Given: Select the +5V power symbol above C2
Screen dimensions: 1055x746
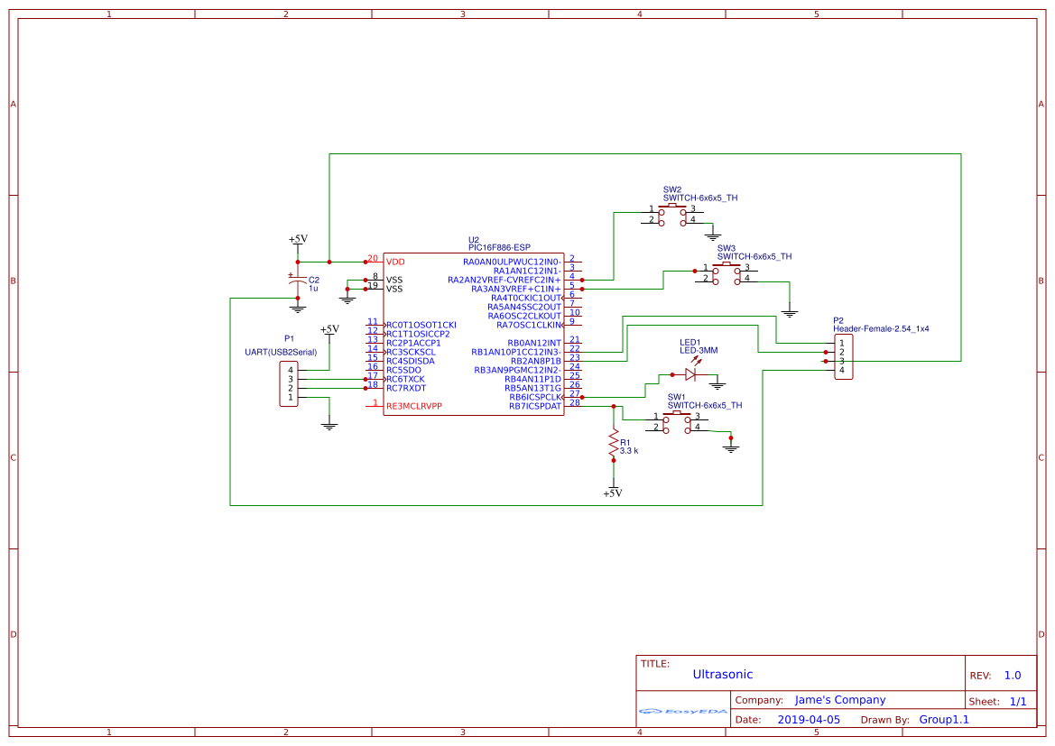Looking at the screenshot, I should tap(298, 240).
